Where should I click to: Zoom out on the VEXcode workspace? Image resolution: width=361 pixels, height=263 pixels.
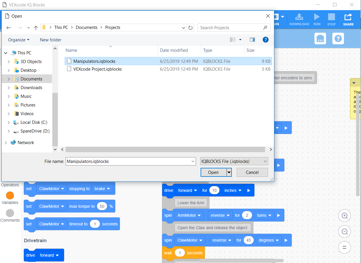(x=345, y=231)
